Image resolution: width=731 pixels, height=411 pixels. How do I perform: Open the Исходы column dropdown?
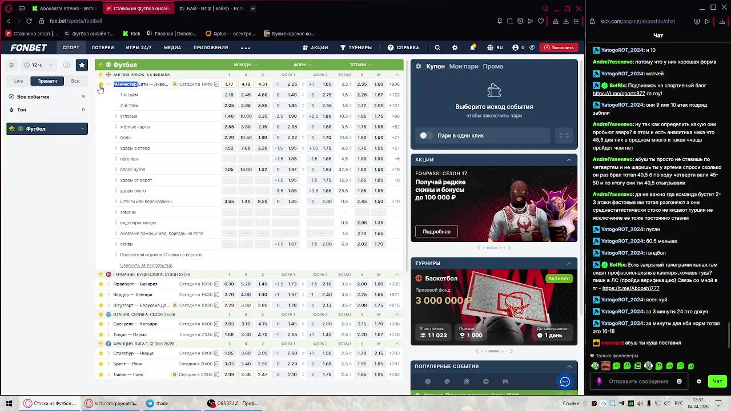tap(246, 65)
